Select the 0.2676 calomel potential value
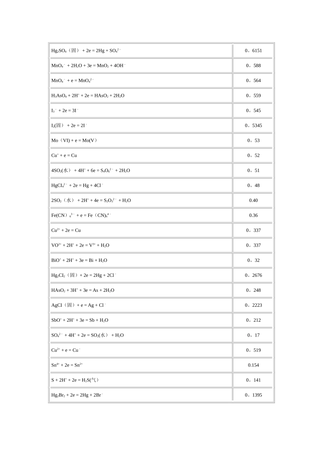Screen dimensions: 323x457 click(x=253, y=275)
